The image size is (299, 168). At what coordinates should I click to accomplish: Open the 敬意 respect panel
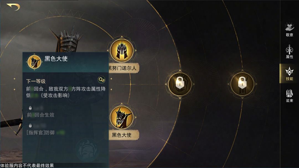[289, 30]
